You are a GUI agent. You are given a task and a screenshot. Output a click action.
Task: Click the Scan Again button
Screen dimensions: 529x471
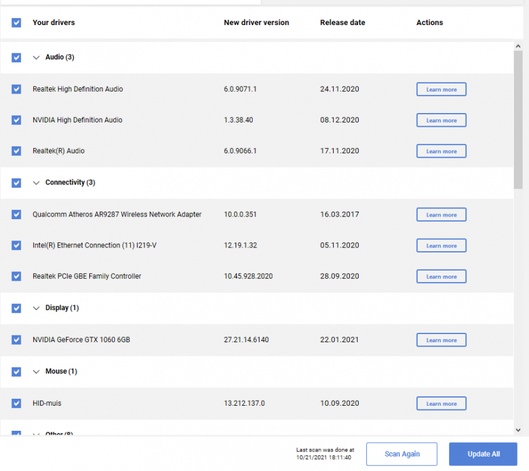402,454
